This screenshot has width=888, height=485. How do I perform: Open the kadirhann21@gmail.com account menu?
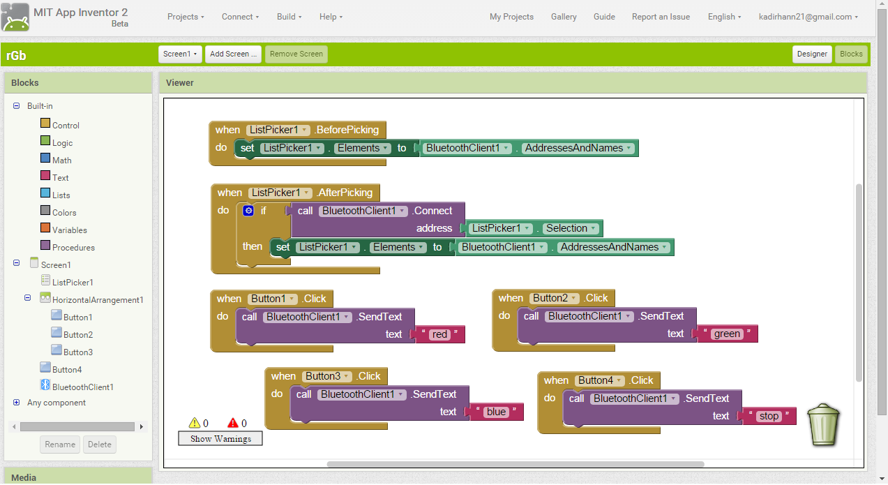(808, 17)
